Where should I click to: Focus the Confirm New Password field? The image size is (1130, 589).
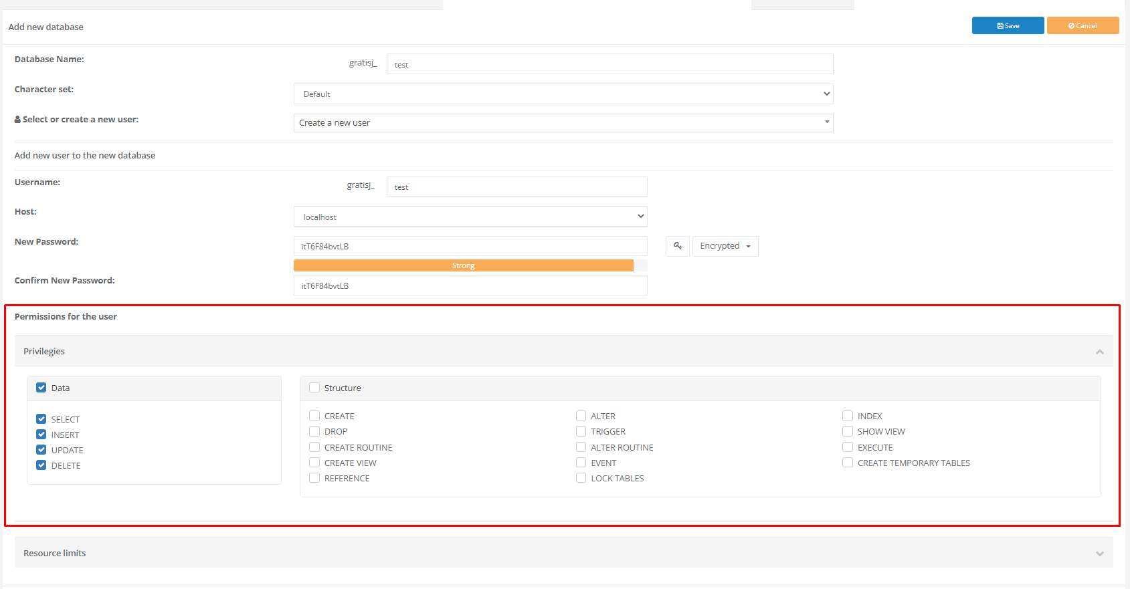470,285
